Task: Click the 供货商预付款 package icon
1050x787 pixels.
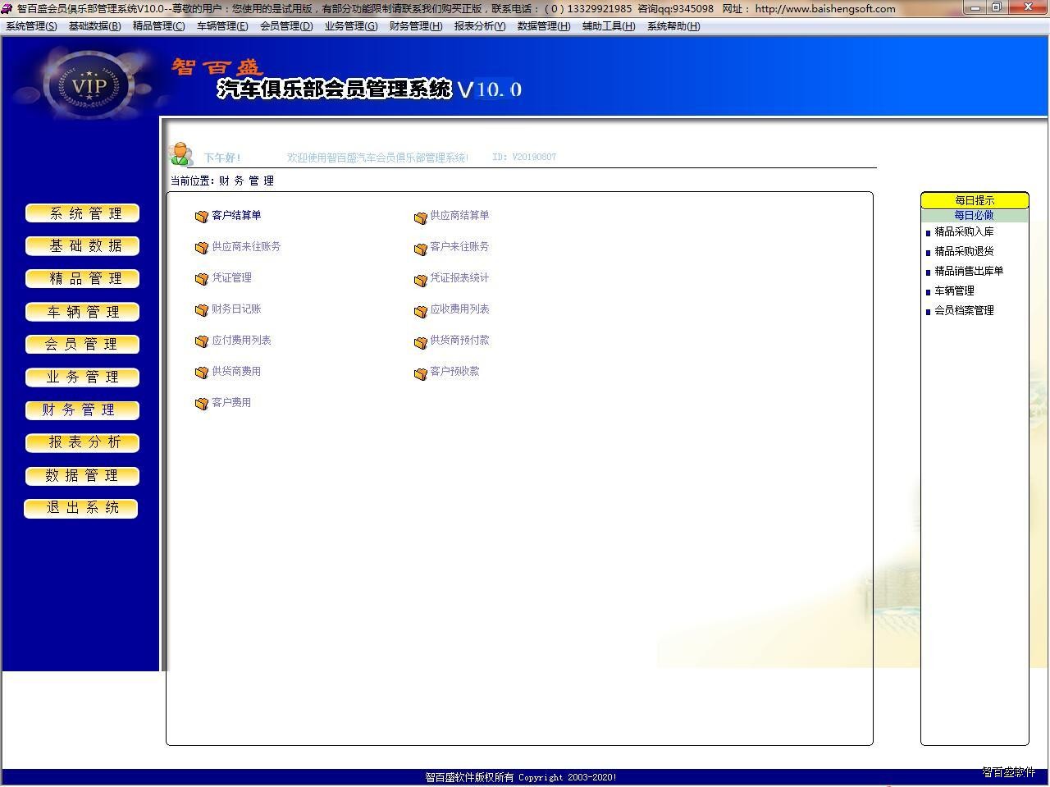Action: click(x=421, y=341)
